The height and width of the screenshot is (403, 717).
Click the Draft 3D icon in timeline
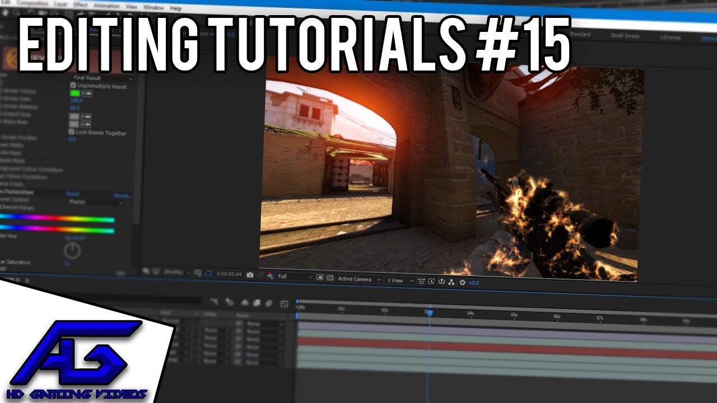coord(229,302)
